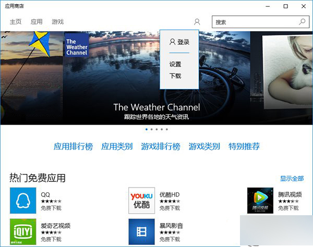Image resolution: width=313 pixels, height=247 pixels.
Task: Click the girl with dog banner image
Action: point(282,78)
